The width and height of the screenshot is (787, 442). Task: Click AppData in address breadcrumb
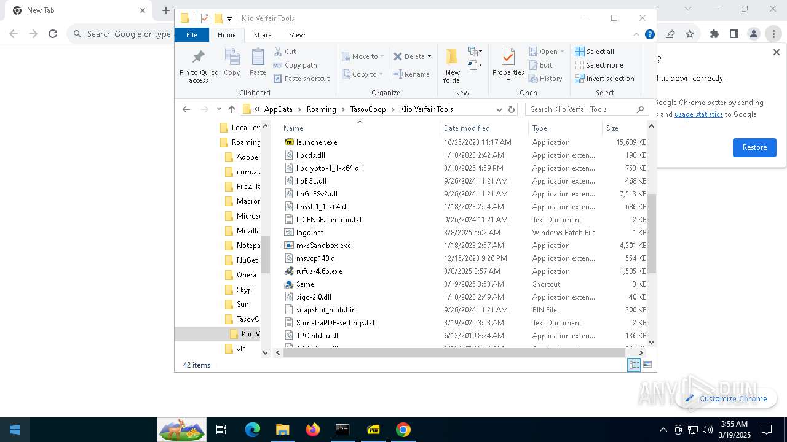[279, 109]
